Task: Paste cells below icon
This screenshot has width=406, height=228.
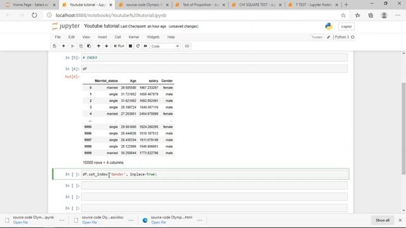Action: click(89, 46)
